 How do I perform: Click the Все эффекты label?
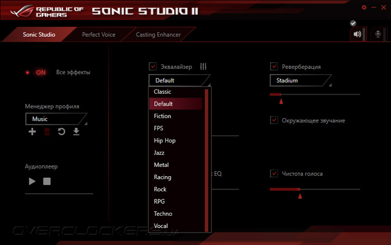(x=73, y=73)
